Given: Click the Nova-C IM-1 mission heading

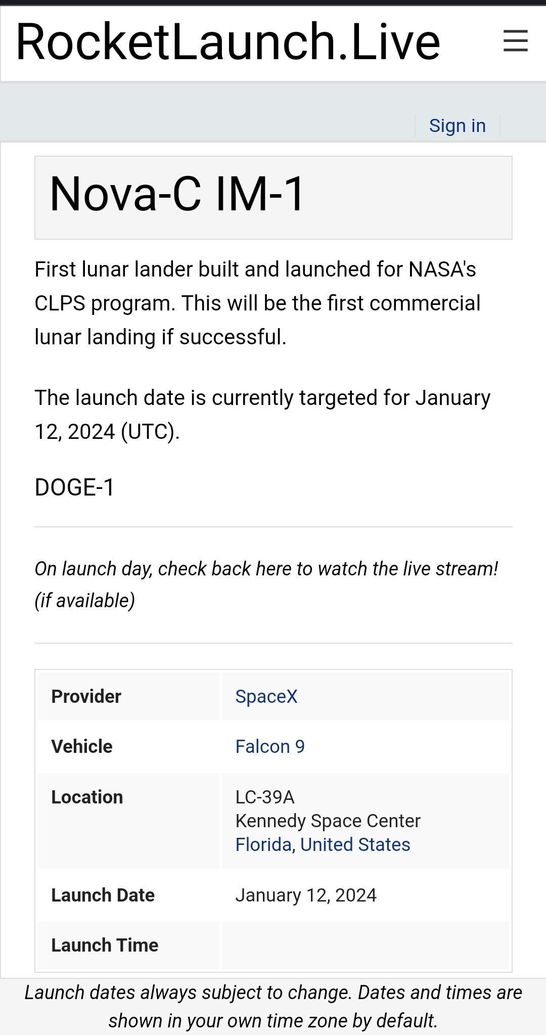Looking at the screenshot, I should [177, 195].
